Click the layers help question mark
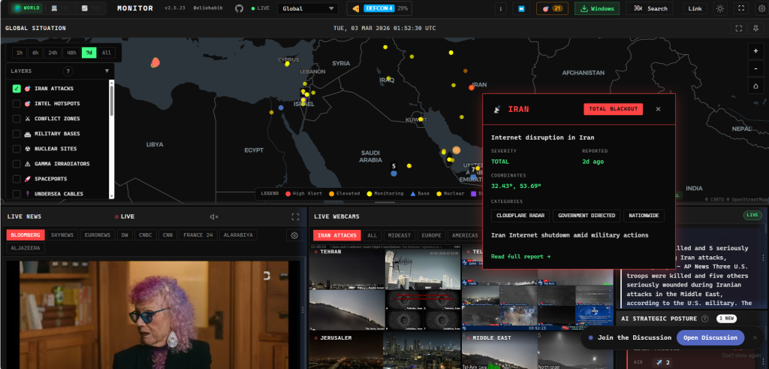Image resolution: width=769 pixels, height=369 pixels. click(68, 71)
